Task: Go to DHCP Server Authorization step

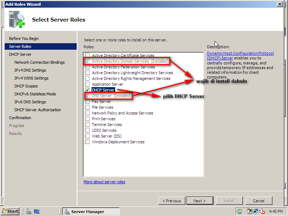Action: [38, 110]
